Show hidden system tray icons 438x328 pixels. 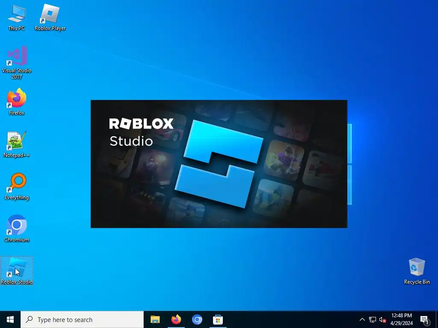tap(362, 319)
